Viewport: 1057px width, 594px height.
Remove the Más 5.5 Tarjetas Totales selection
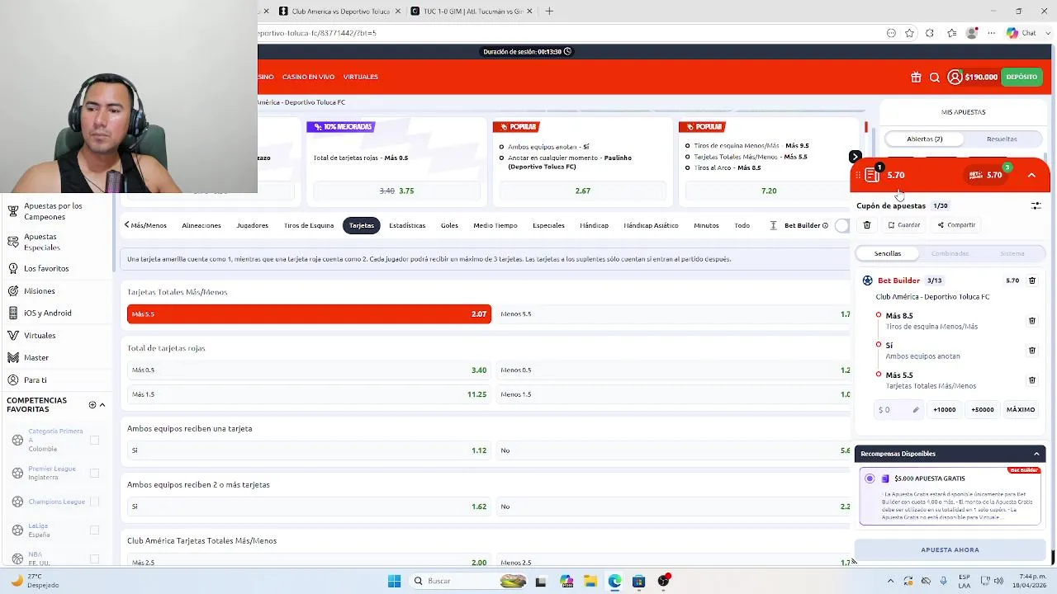pyautogui.click(x=1032, y=380)
